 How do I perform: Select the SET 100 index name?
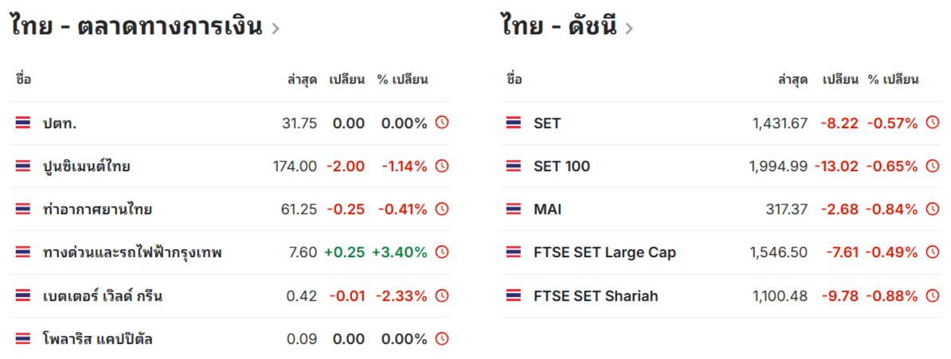[562, 166]
